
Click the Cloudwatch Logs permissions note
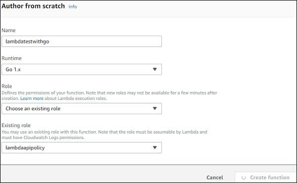[x=104, y=135]
